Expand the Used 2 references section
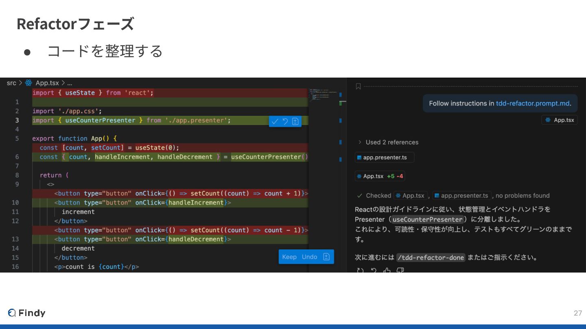This screenshot has width=586, height=329. click(388, 142)
